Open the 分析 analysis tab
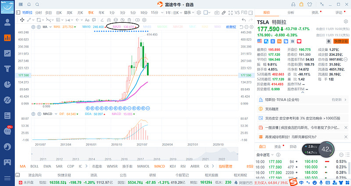 [290, 13]
